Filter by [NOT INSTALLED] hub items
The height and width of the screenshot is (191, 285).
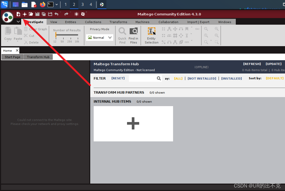click(x=202, y=78)
